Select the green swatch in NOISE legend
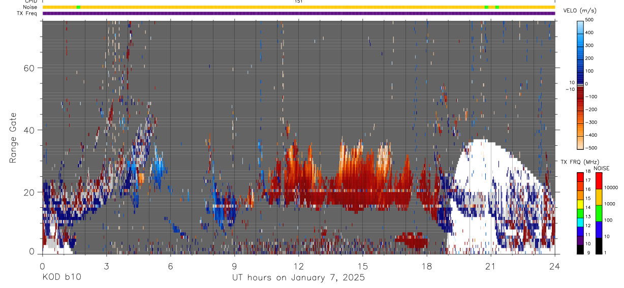The height and width of the screenshot is (288, 624). (599, 213)
